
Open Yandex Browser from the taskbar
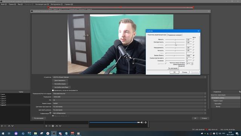(x=48, y=133)
